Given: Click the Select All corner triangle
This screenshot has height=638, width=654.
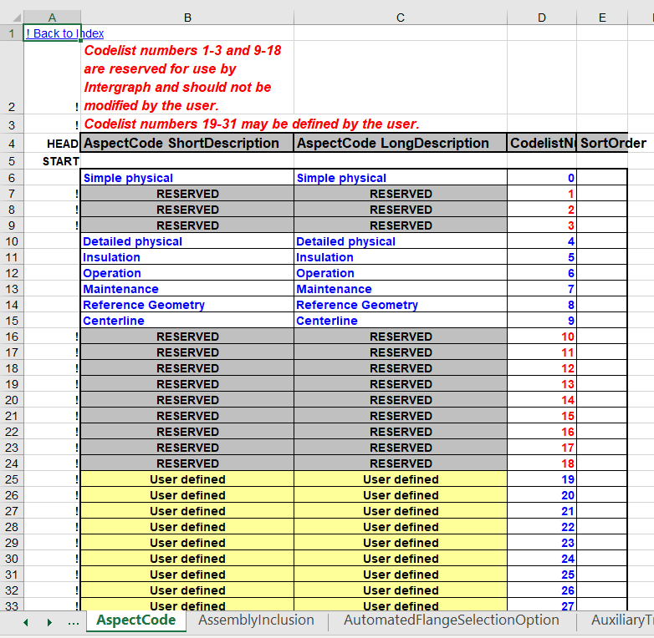Looking at the screenshot, I should click(17, 18).
